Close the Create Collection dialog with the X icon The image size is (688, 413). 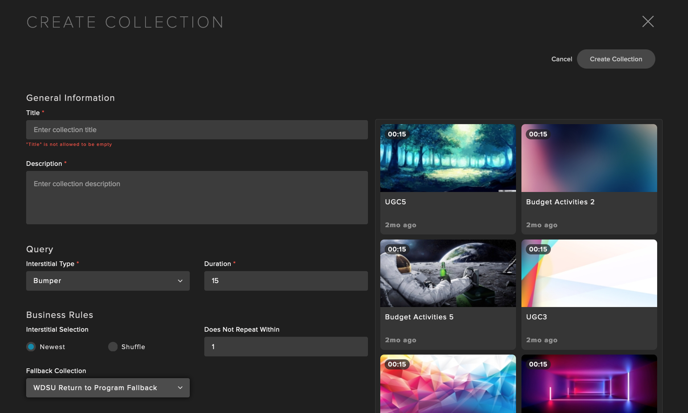[648, 21]
